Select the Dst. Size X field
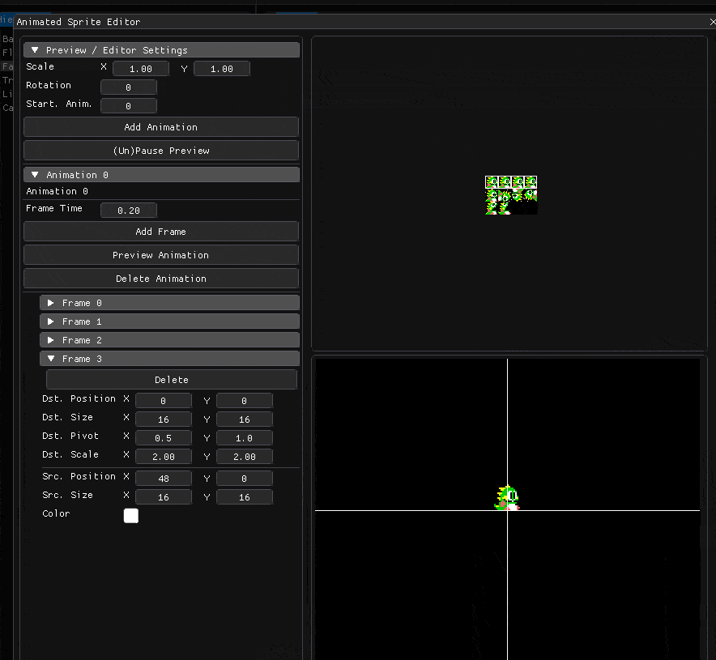Image resolution: width=716 pixels, height=660 pixels. click(x=164, y=419)
